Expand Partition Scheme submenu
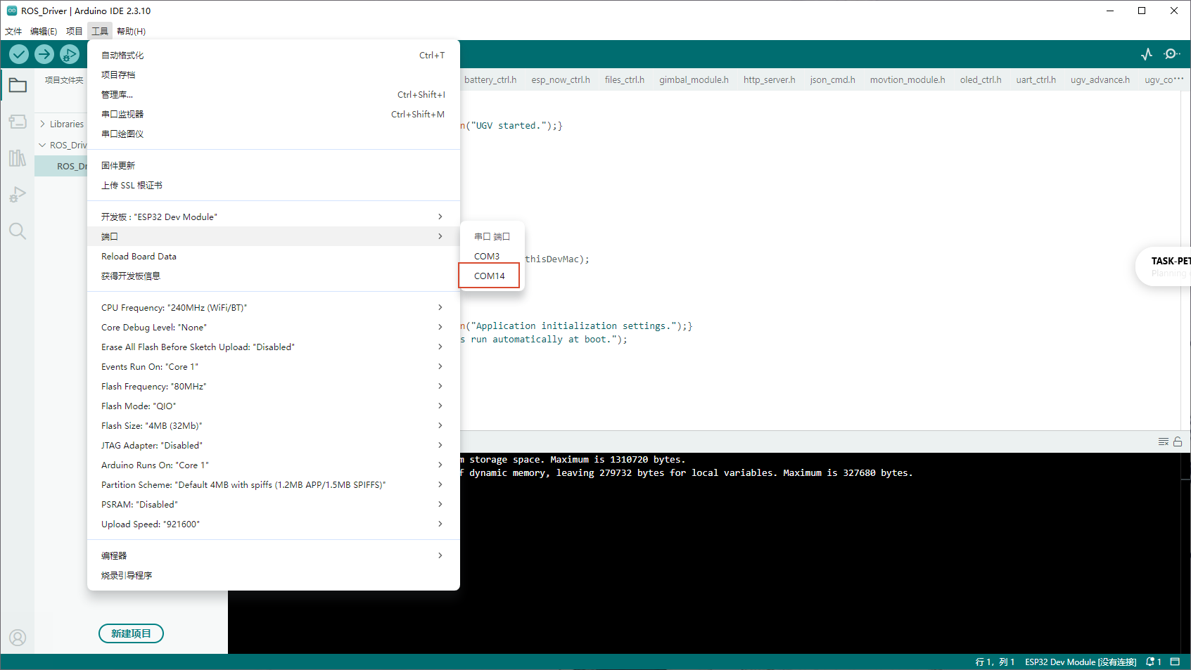This screenshot has height=670, width=1191. point(274,484)
